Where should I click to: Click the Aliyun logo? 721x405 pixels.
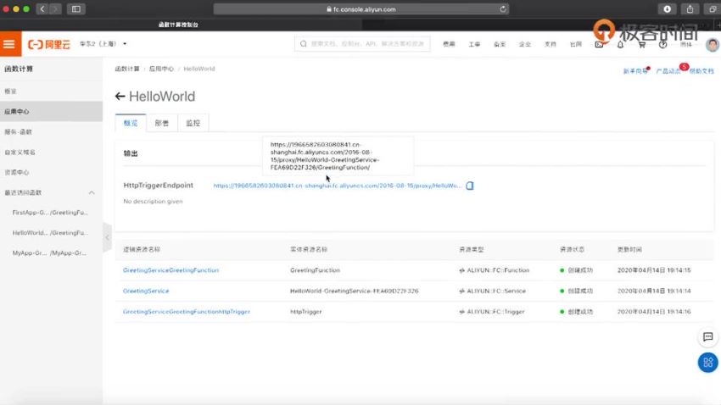point(48,44)
